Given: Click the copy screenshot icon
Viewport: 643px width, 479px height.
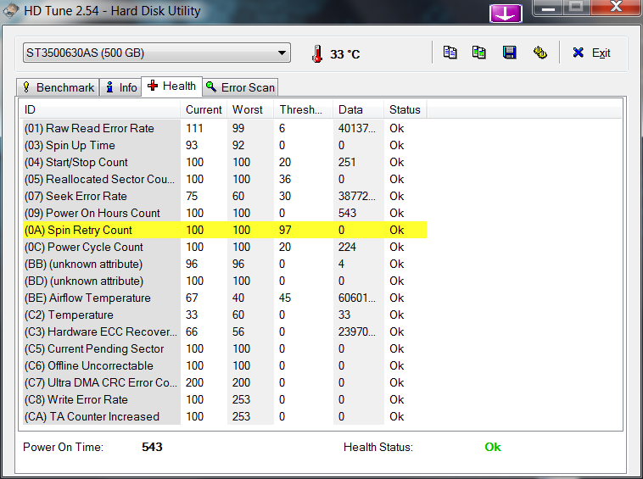Looking at the screenshot, I should coord(479,53).
